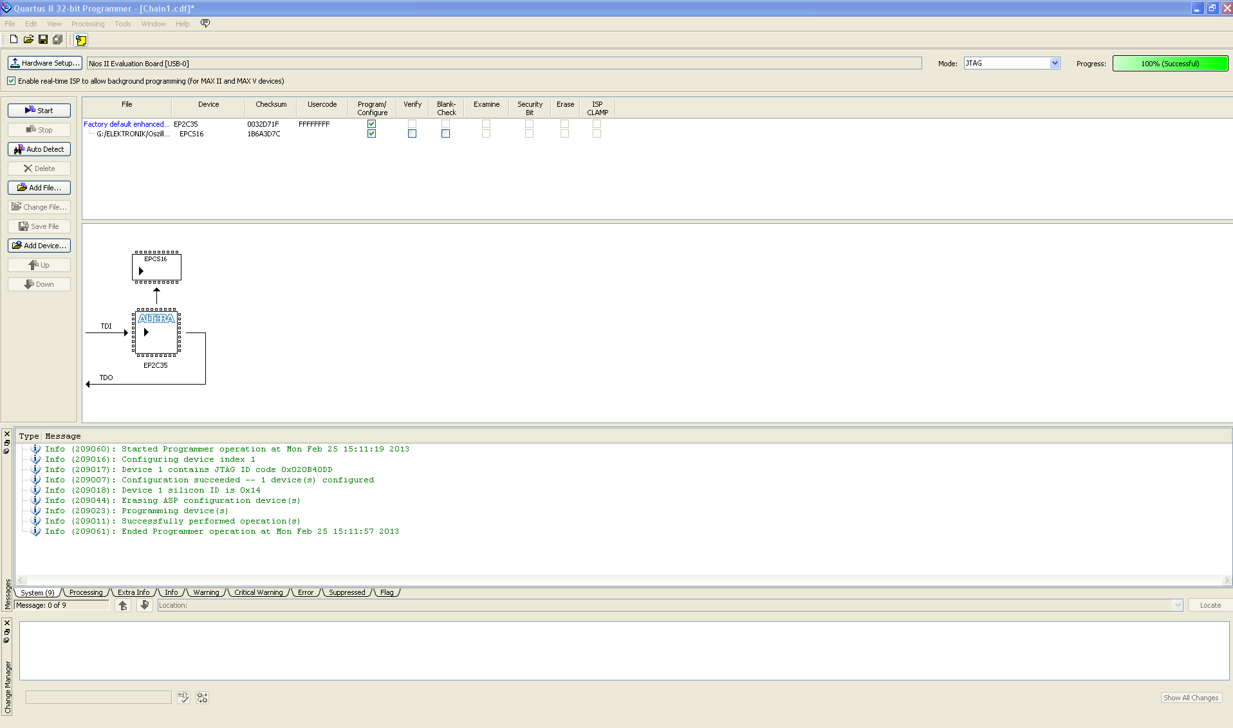Image resolution: width=1233 pixels, height=728 pixels.
Task: Click the Auto Detect button
Action: tap(39, 149)
